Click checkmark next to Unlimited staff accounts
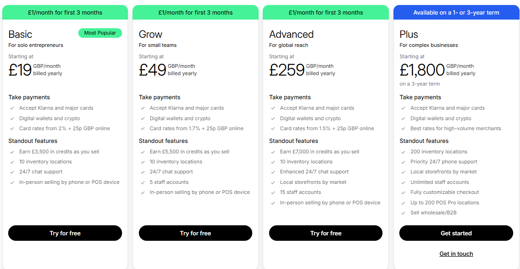Image resolution: width=520 pixels, height=269 pixels. [x=403, y=183]
